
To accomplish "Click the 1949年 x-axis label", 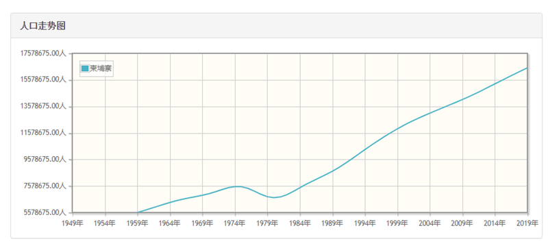I will (73, 223).
